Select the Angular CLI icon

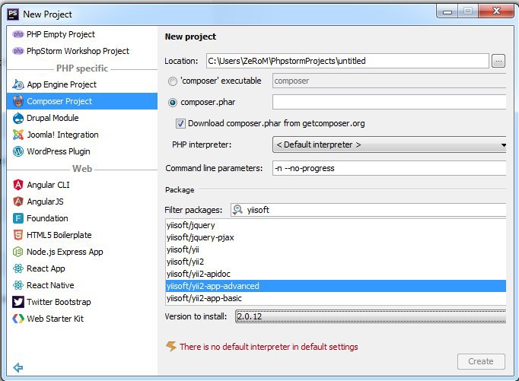18,185
